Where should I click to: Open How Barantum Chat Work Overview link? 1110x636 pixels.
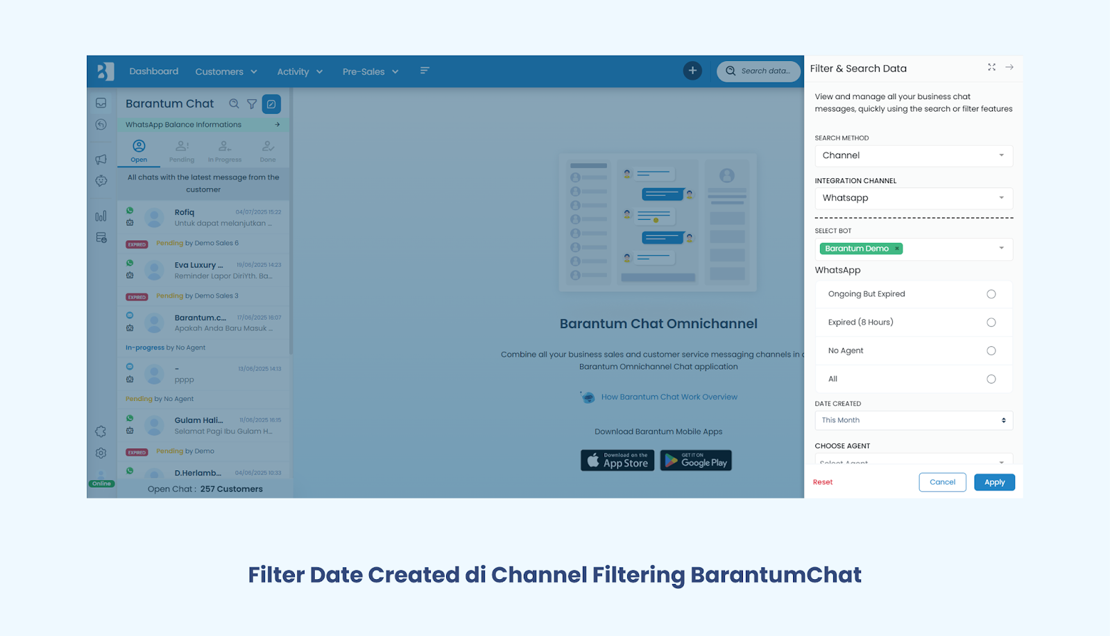[669, 397]
